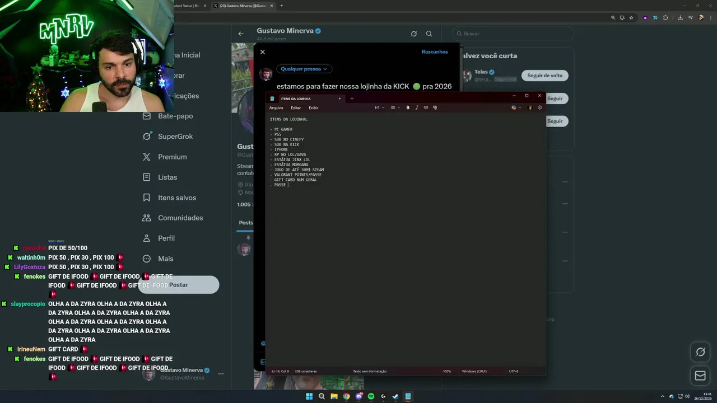Open the Qualquer pessoa audience dropdown
Viewport: 717px width, 403px height.
pyautogui.click(x=304, y=69)
